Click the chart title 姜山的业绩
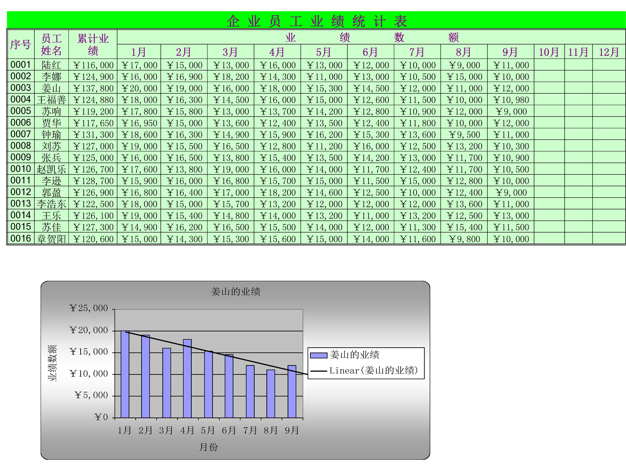The height and width of the screenshot is (466, 626). [x=235, y=292]
